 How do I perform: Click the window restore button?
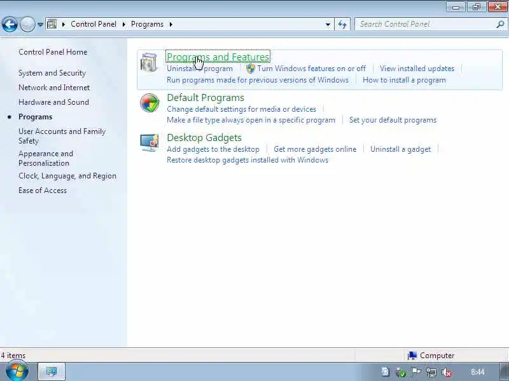pyautogui.click(x=477, y=6)
